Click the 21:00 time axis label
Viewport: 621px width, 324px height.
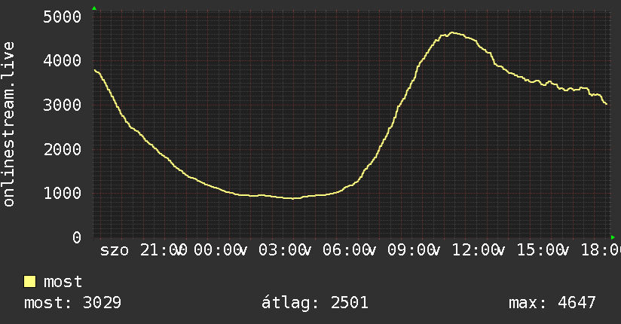(x=164, y=250)
